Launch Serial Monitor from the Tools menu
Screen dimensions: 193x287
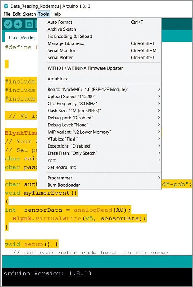pos(61,50)
